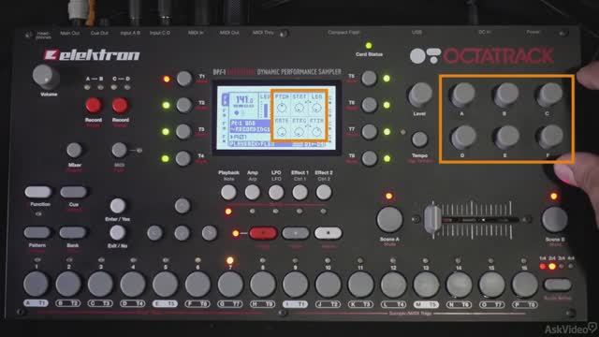Click the 141.0 tempo readout on LCD

243,100
